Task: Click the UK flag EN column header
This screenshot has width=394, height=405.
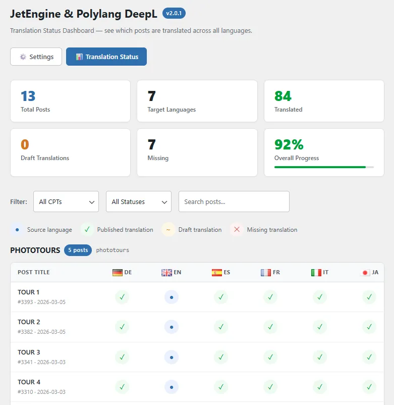Action: coord(171,272)
